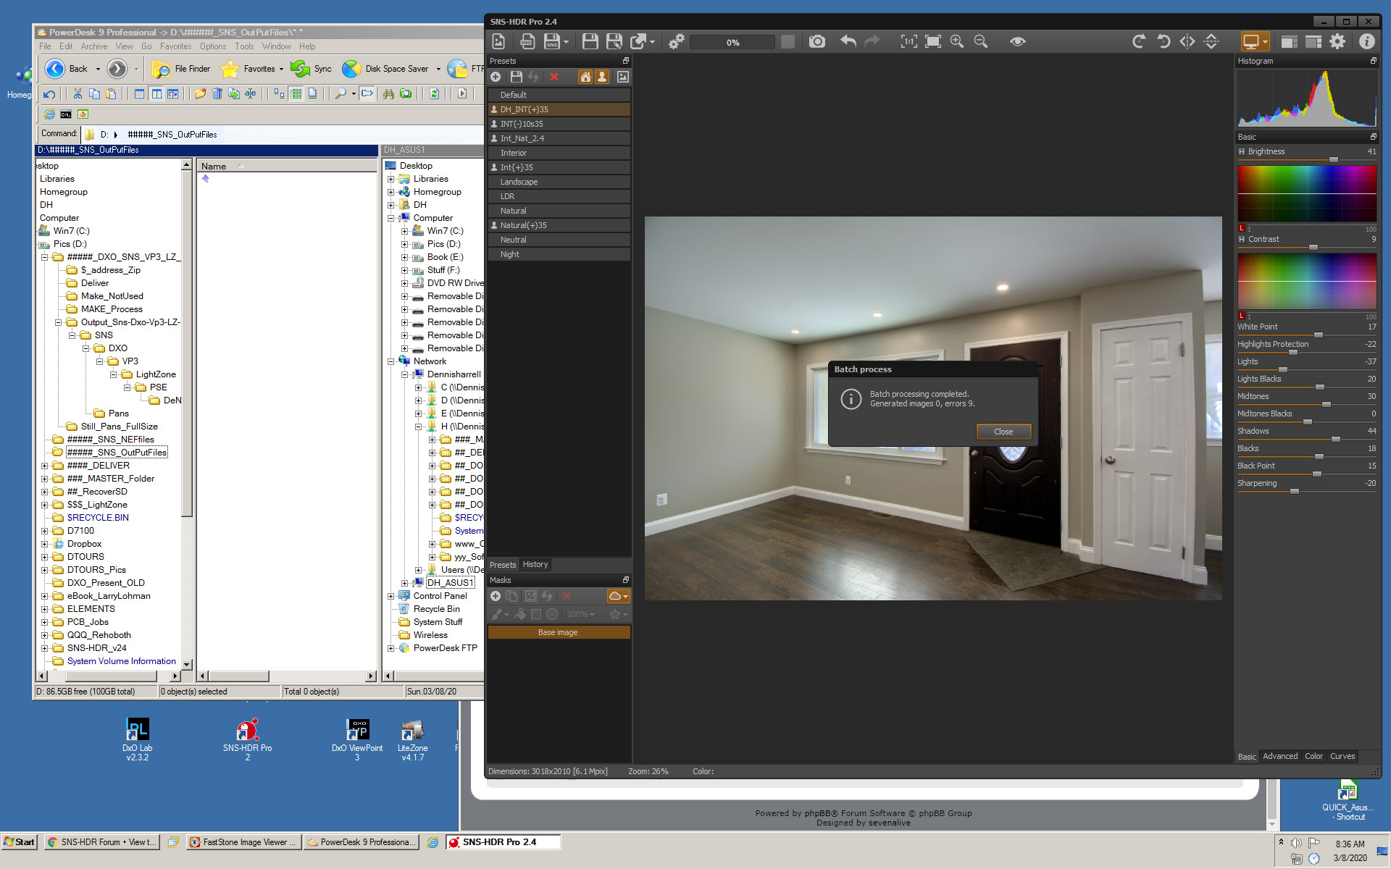The height and width of the screenshot is (869, 1391).
Task: Click the export to external app icon
Action: pos(638,42)
